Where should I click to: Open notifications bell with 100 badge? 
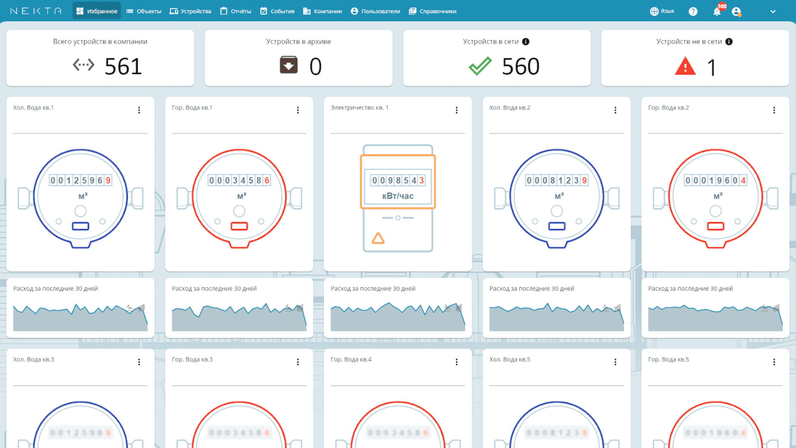(x=717, y=11)
